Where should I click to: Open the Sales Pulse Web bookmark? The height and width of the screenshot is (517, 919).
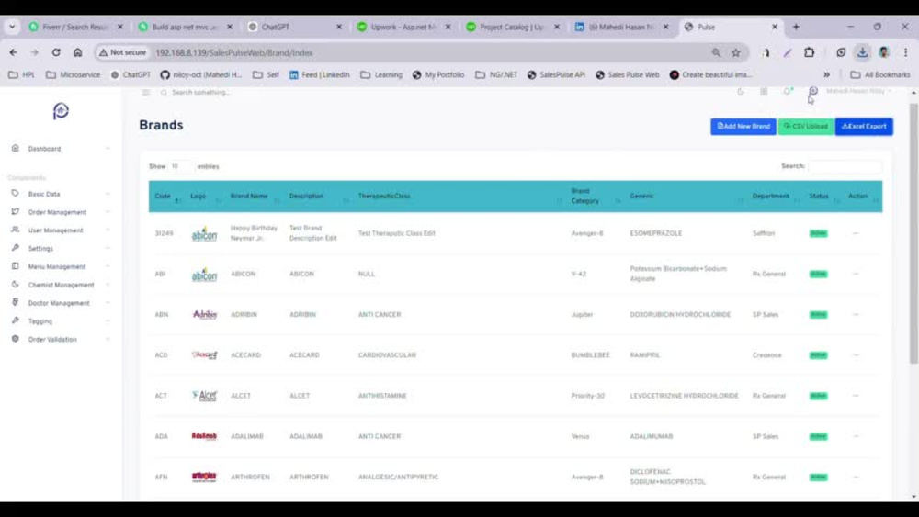click(627, 75)
